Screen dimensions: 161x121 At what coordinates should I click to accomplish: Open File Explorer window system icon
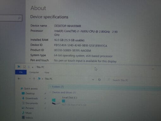click(19, 67)
